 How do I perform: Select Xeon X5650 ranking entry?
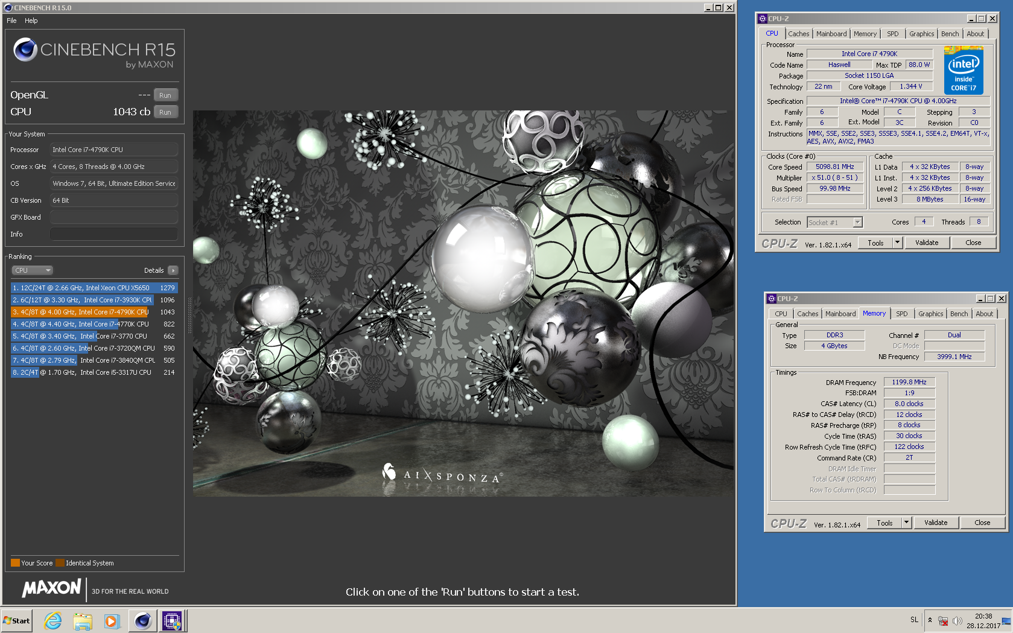point(94,288)
